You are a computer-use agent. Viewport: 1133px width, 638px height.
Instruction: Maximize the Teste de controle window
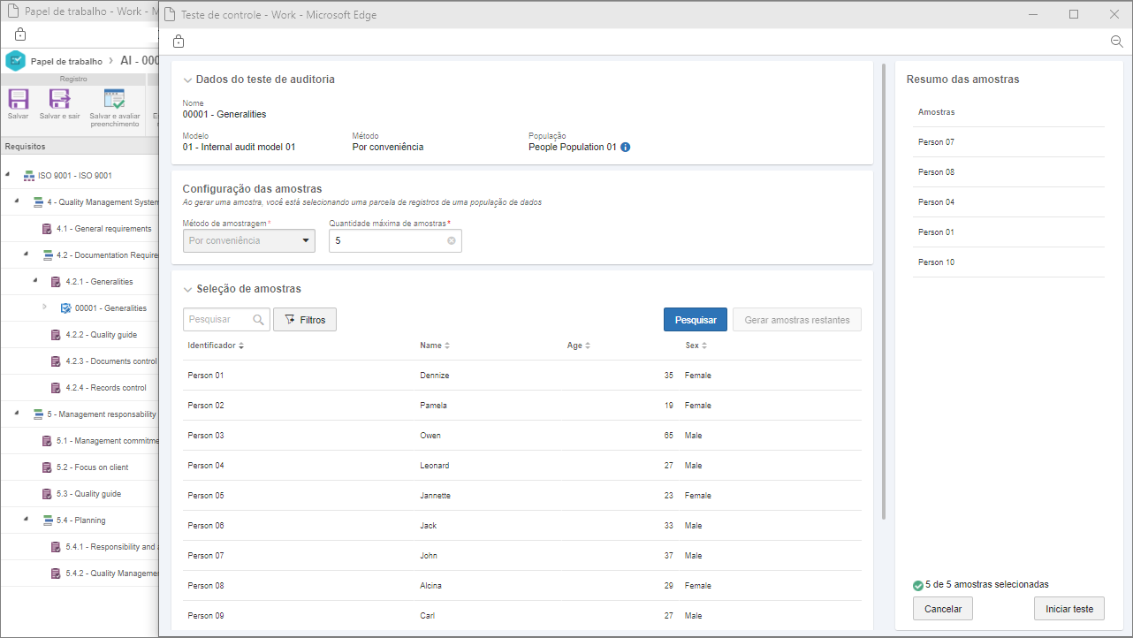pos(1074,14)
